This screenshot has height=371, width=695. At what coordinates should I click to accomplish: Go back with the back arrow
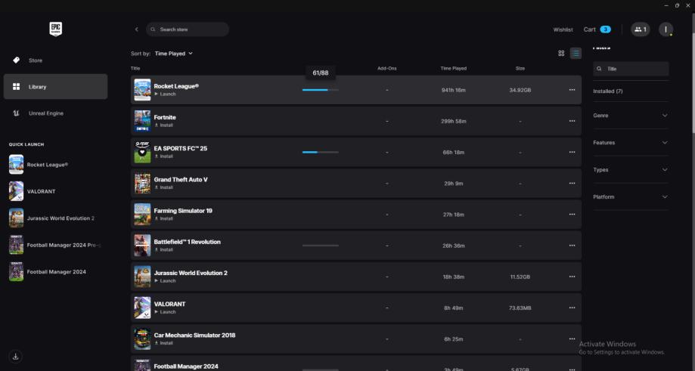[137, 29]
